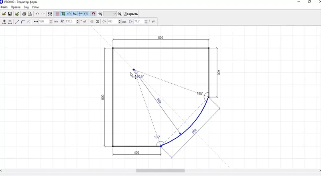
Task: Select the arc segment tool
Action: coord(23,22)
